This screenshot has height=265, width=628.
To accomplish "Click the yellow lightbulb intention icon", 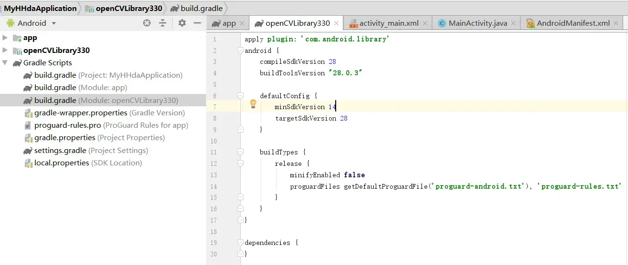I will click(253, 104).
